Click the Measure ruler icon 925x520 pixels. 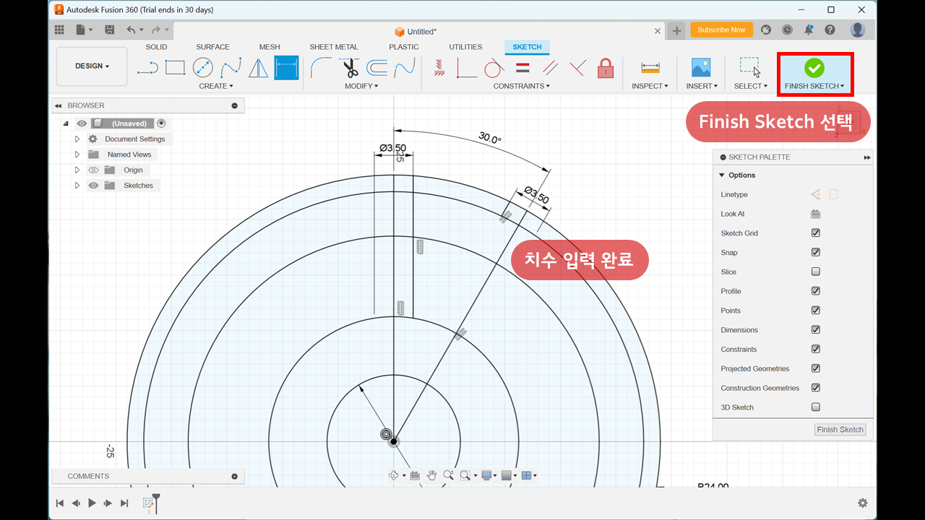pyautogui.click(x=650, y=68)
